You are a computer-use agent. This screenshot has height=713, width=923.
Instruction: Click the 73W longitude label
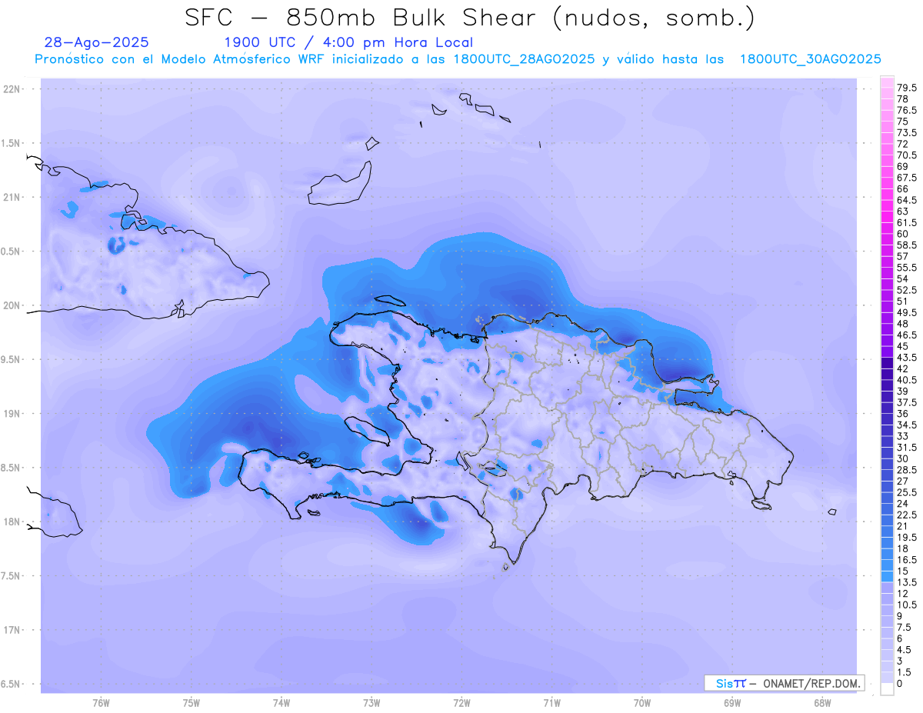point(372,702)
